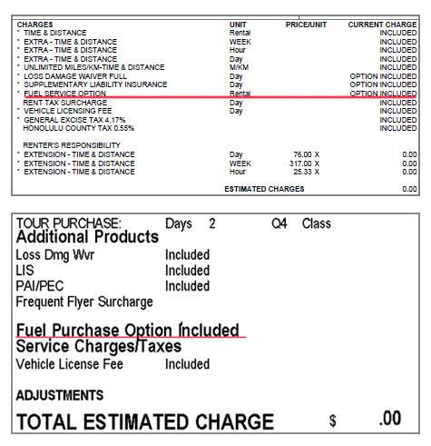Screen dimensions: 431x446
Task: Click the Loss Dmg Wvr product line
Action: 113,255
